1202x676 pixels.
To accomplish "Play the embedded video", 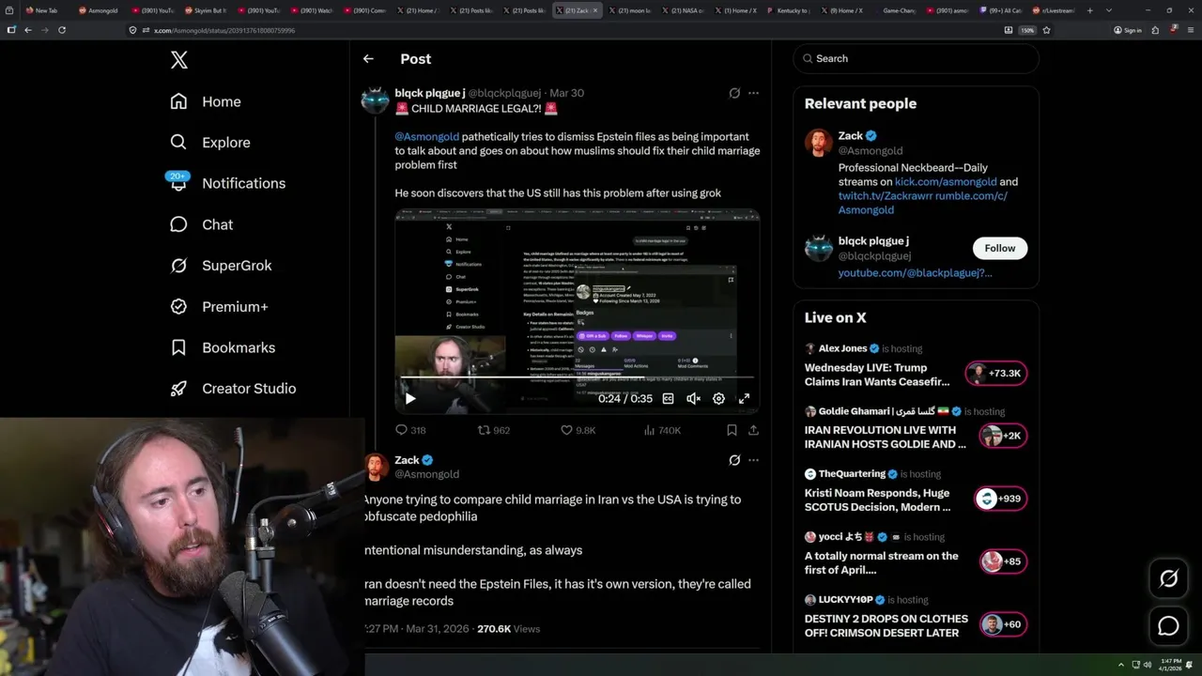I will point(410,398).
